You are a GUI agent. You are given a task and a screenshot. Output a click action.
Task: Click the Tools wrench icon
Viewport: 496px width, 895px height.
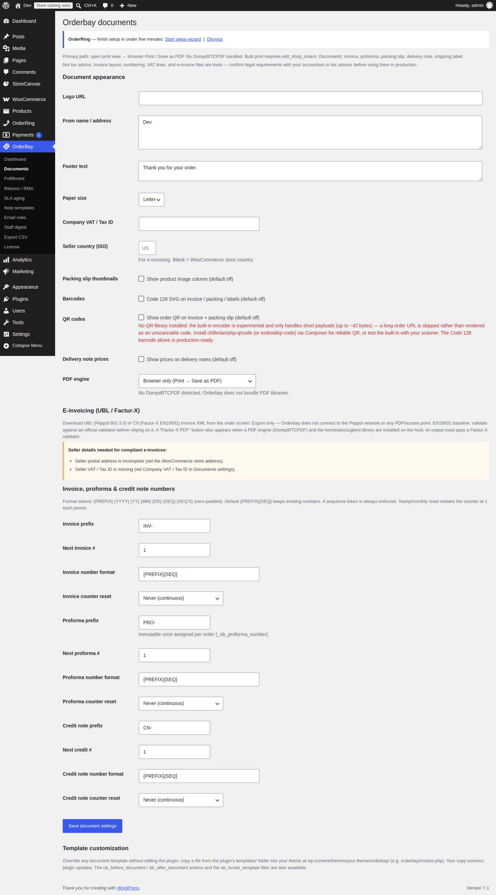6,323
